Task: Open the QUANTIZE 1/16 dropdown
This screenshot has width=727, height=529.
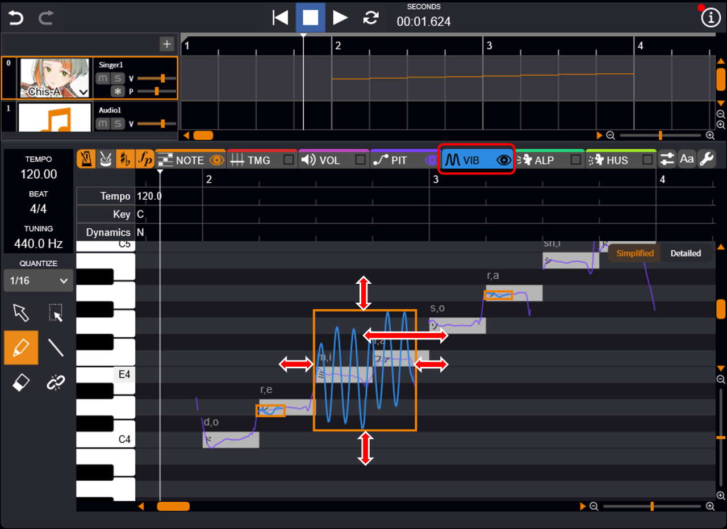Action: 38,280
